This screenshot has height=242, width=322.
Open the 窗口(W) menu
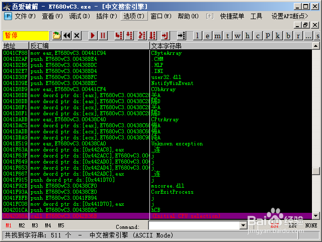point(161,16)
